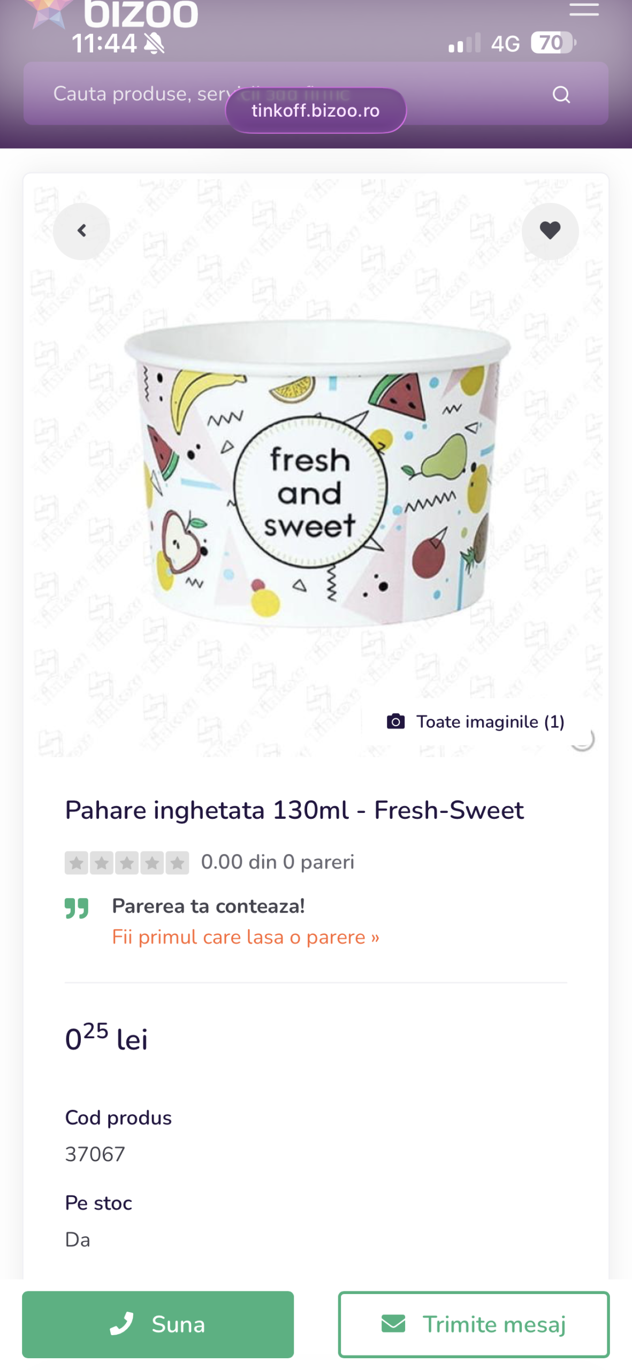Select the fifth rating star
Image resolution: width=632 pixels, height=1370 pixels.
point(177,863)
